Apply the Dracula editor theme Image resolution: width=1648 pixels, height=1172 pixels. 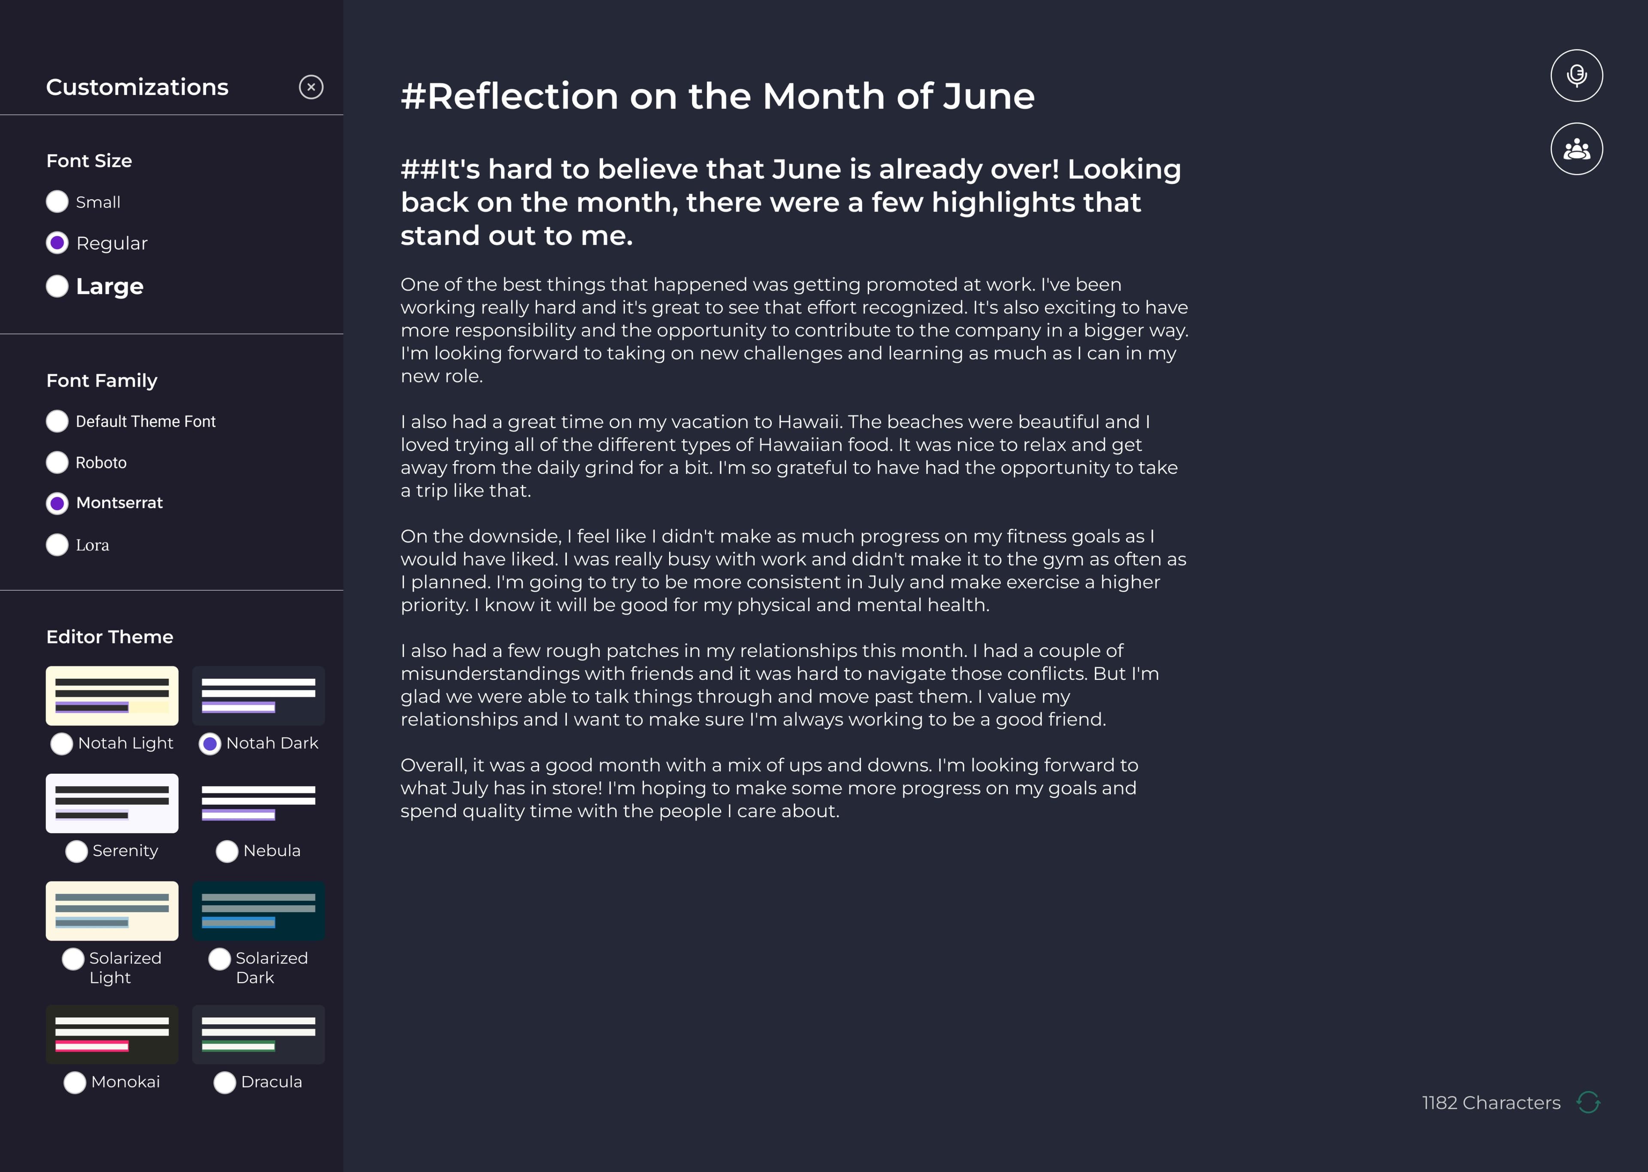pos(224,1082)
